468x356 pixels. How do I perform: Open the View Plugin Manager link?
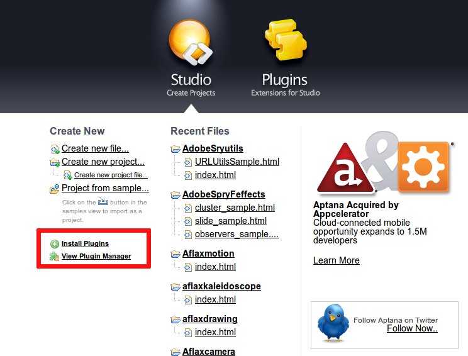point(96,256)
